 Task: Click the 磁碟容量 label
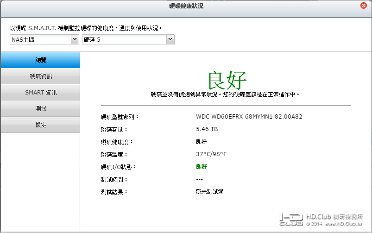click(114, 130)
